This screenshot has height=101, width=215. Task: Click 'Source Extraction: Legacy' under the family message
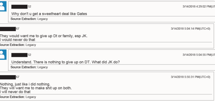click(x=18, y=45)
